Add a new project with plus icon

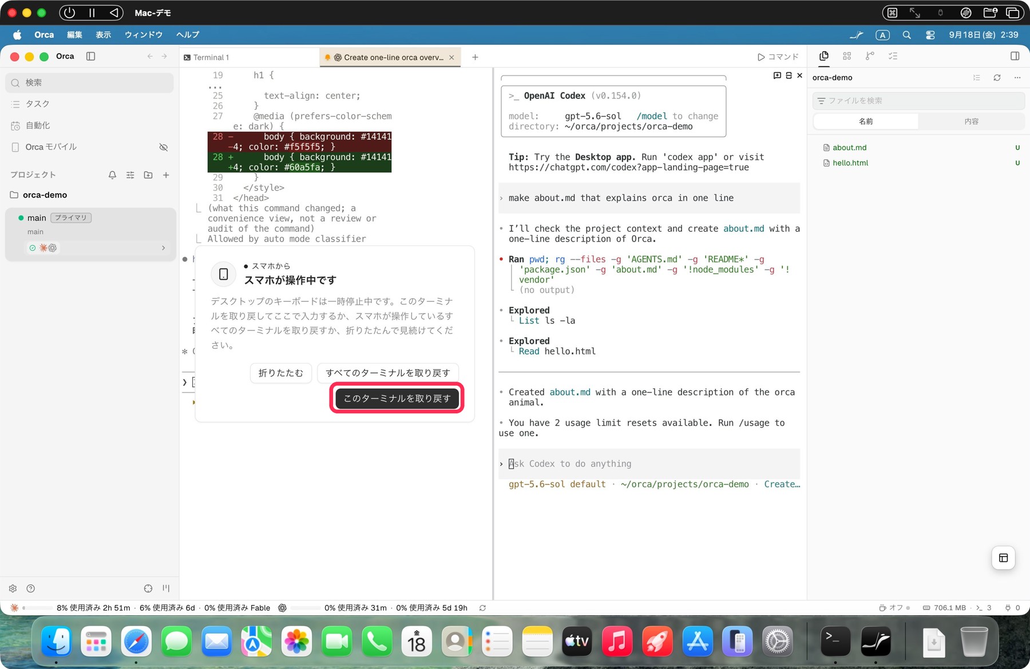click(166, 175)
